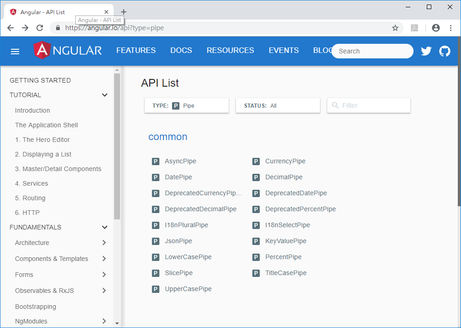The width and height of the screenshot is (461, 328).
Task: Collapse the TUTORIAL section chevron
Action: pos(105,95)
